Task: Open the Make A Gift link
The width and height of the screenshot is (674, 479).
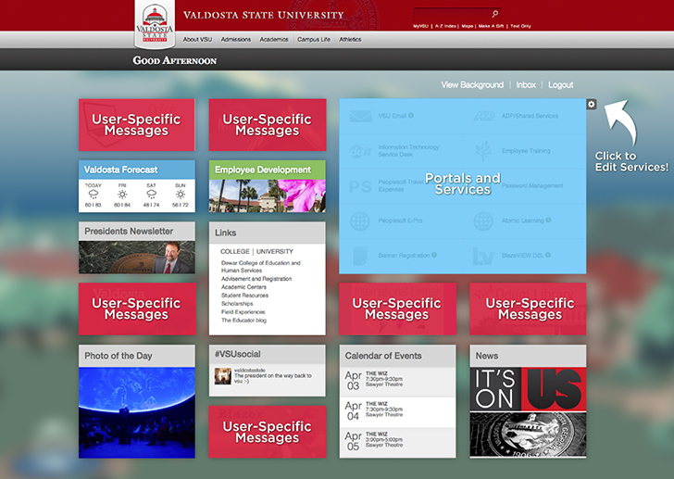Action: pos(491,26)
